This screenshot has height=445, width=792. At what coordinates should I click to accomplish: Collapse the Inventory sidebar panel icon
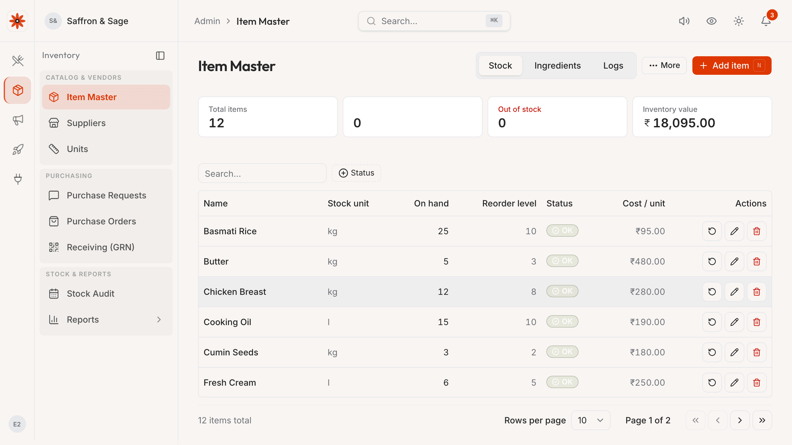(x=160, y=56)
